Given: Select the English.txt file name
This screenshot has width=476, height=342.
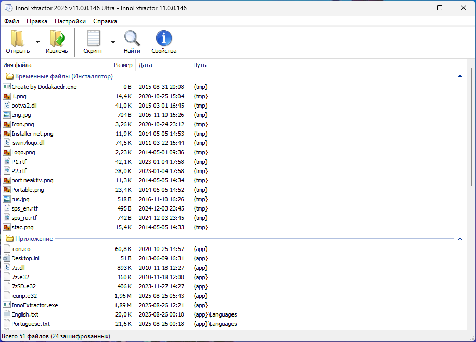Looking at the screenshot, I should coord(25,314).
